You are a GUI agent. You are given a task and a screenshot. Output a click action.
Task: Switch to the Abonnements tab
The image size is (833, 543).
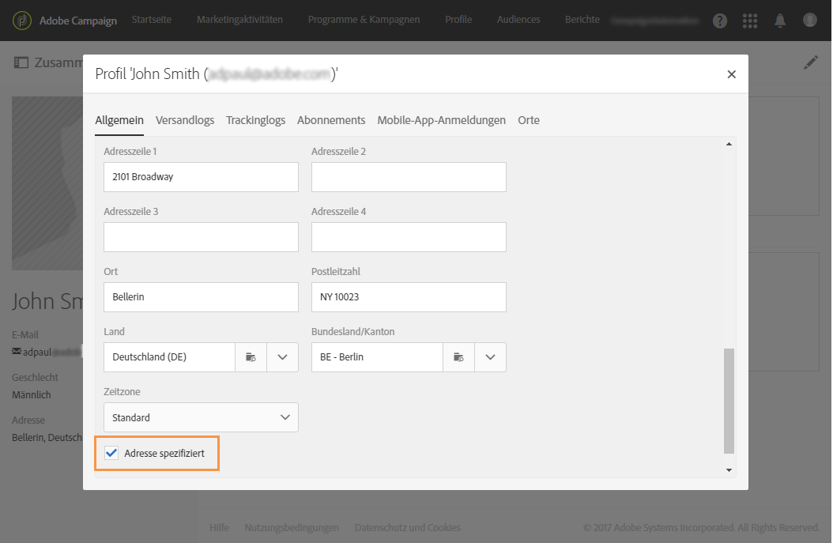point(331,120)
